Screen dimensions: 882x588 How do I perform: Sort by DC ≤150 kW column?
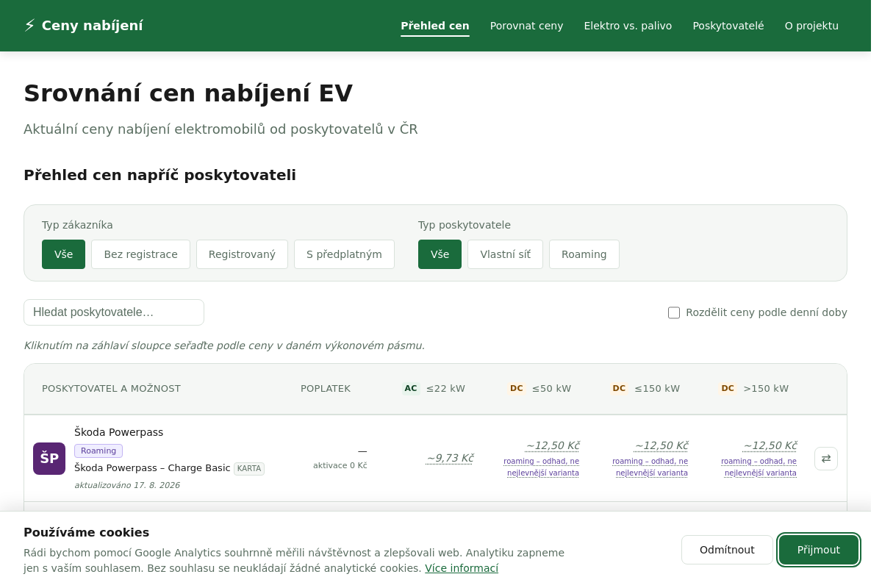coord(645,389)
